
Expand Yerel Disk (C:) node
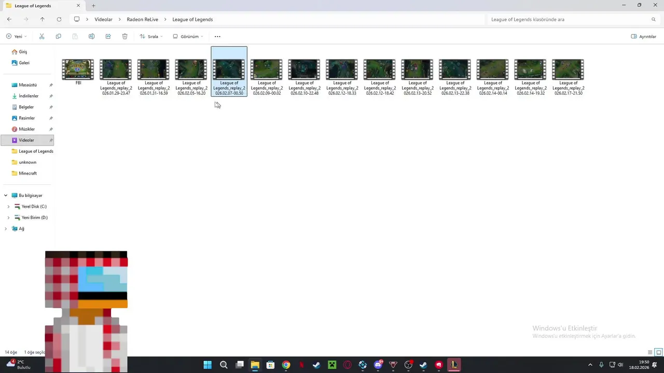[8, 206]
